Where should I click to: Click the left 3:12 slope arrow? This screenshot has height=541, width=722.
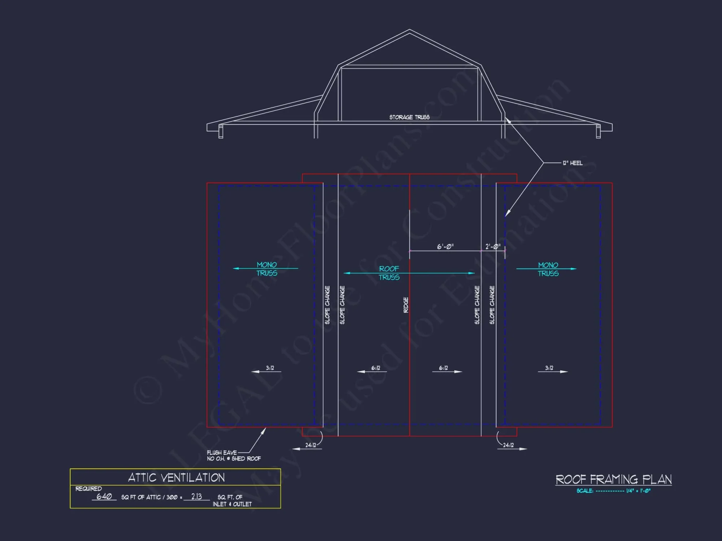[269, 369]
